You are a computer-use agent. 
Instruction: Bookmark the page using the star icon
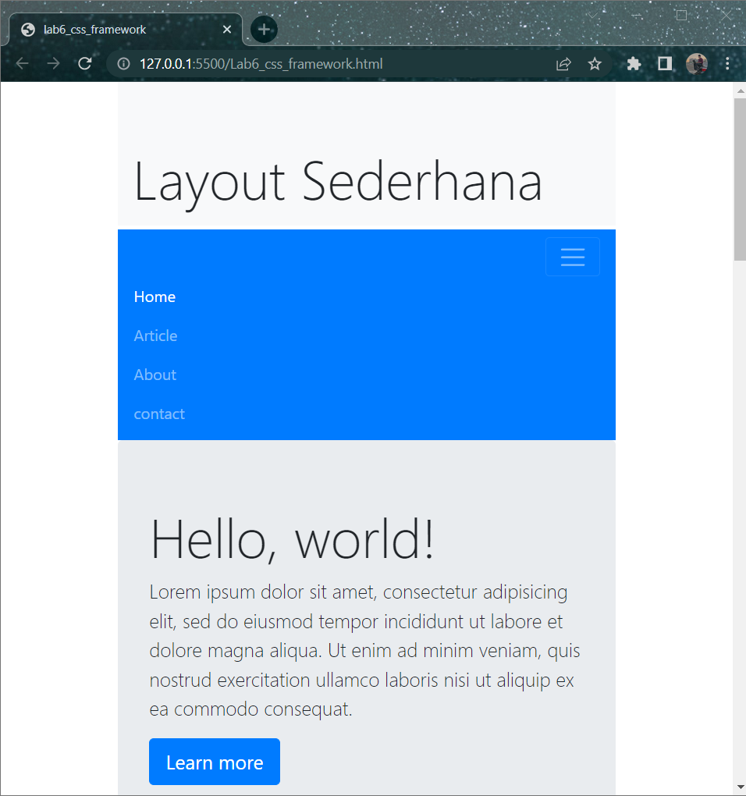click(x=595, y=64)
